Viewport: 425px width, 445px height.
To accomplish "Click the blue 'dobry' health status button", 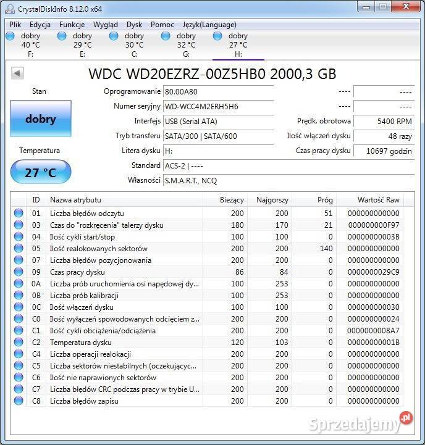I will click(x=41, y=119).
